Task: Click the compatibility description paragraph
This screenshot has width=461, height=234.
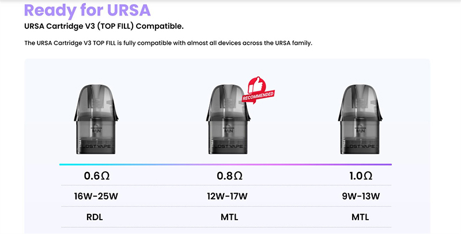Action: click(168, 43)
